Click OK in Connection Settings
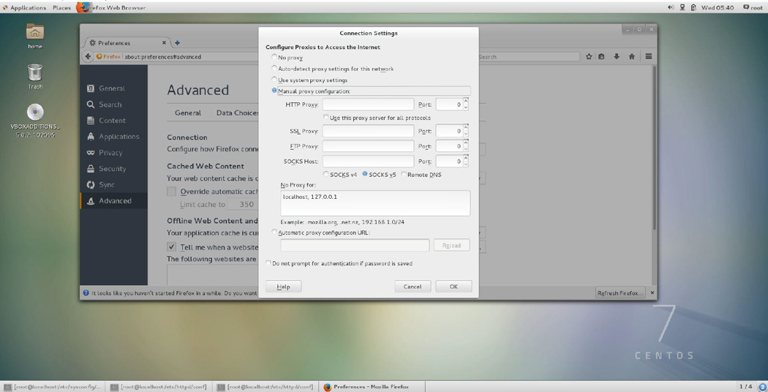768x392 pixels. (x=453, y=287)
